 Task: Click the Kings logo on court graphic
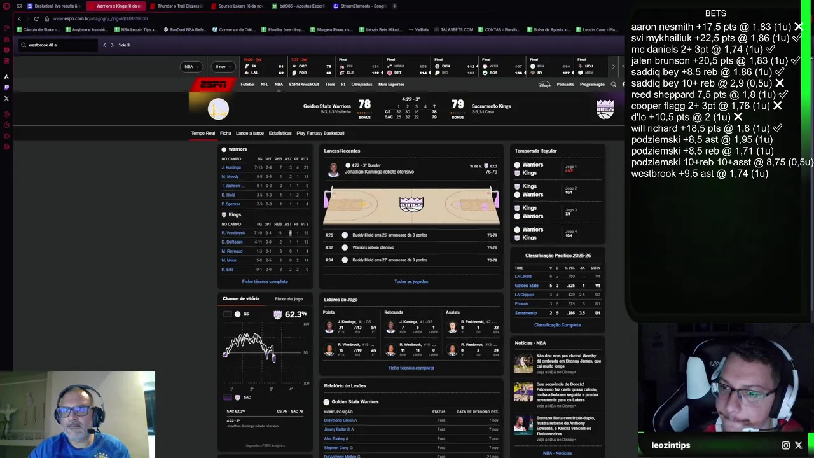click(411, 204)
